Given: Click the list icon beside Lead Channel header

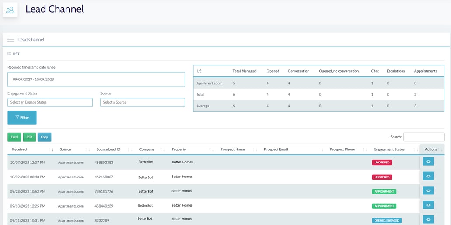Looking at the screenshot, I should pyautogui.click(x=11, y=40).
